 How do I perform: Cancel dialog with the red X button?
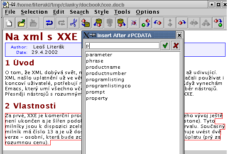point(176,46)
